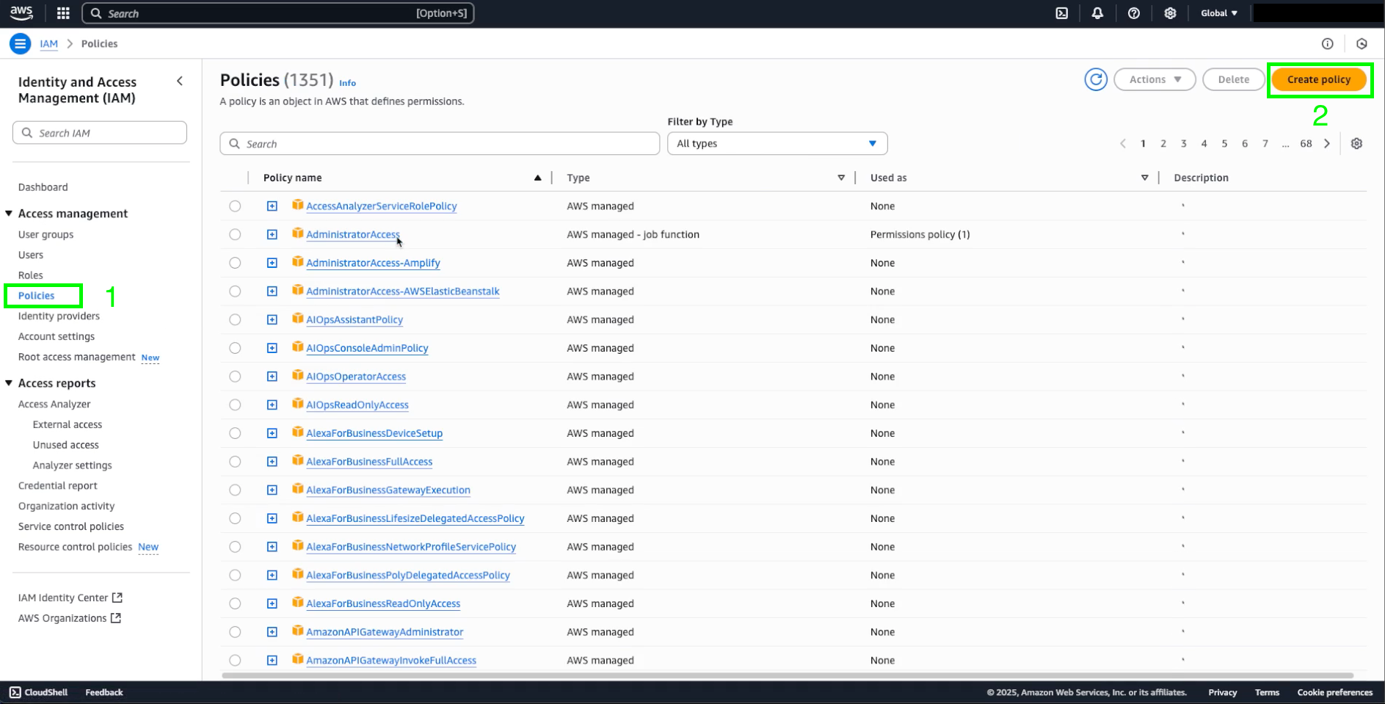This screenshot has width=1385, height=704.
Task: Click the Search IAM field
Action: point(100,133)
